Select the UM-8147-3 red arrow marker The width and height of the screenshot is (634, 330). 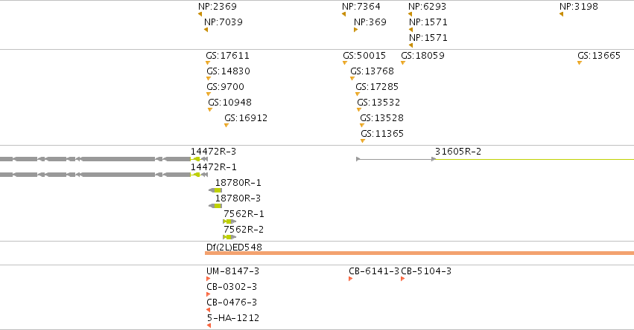209,279
